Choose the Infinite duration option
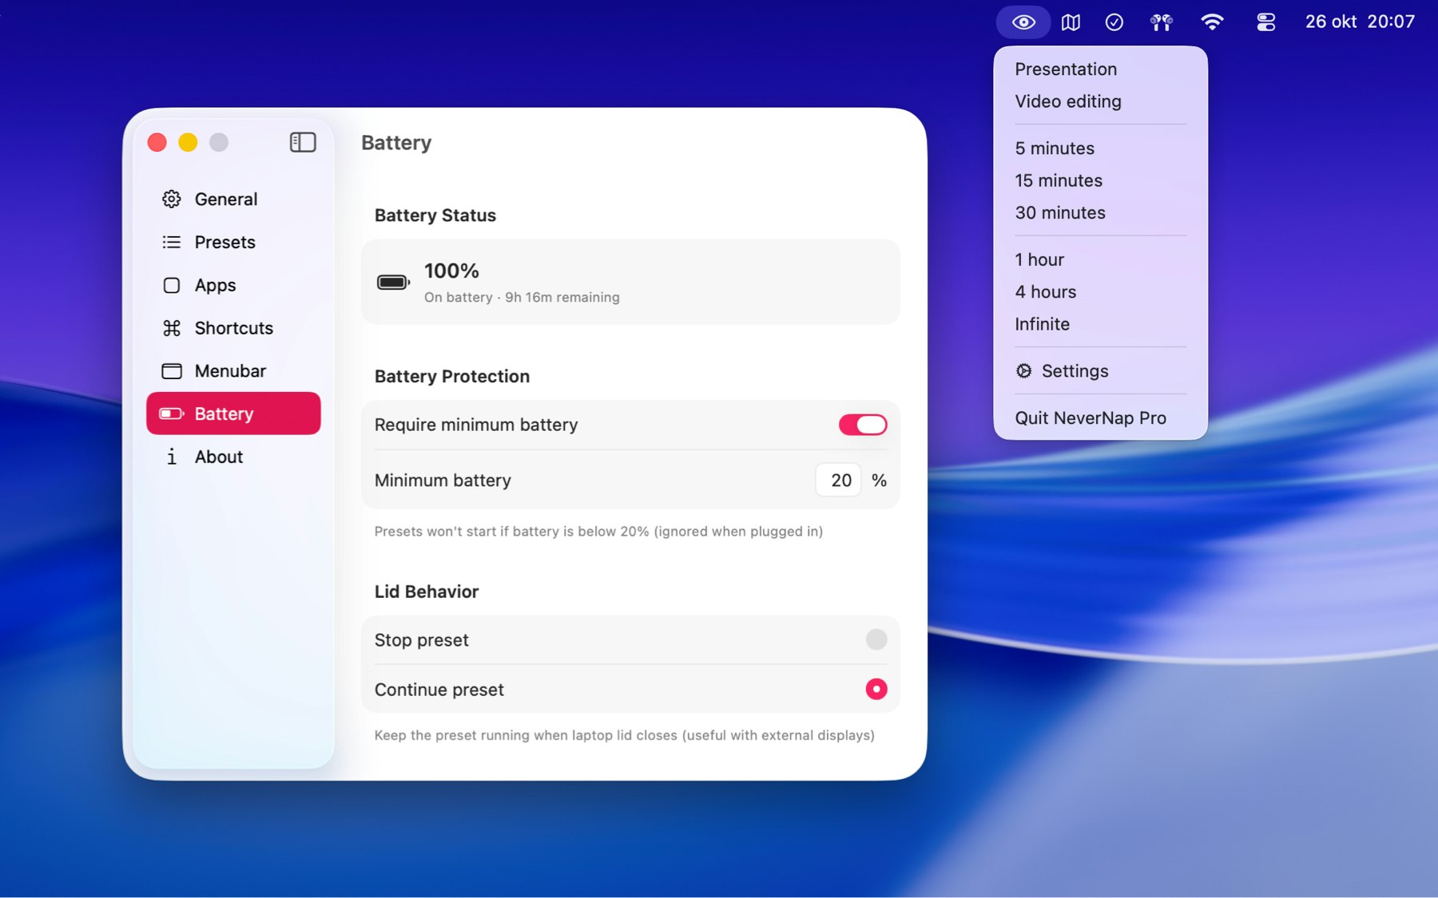Screen dimensions: 1438x898 [x=1042, y=324]
